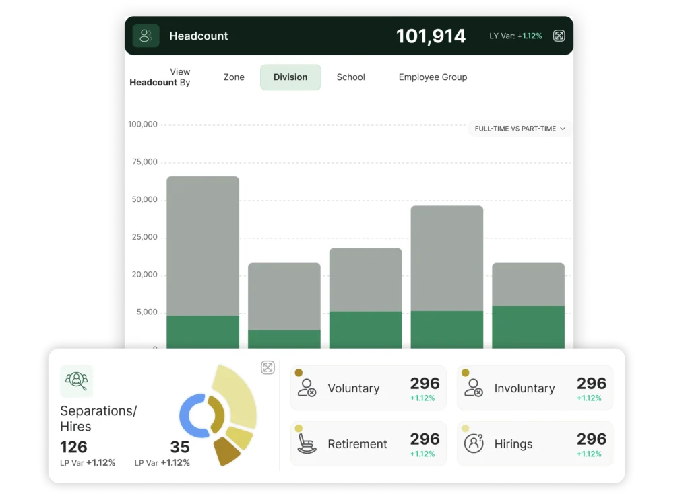
Task: Select the Division tab
Action: (290, 77)
